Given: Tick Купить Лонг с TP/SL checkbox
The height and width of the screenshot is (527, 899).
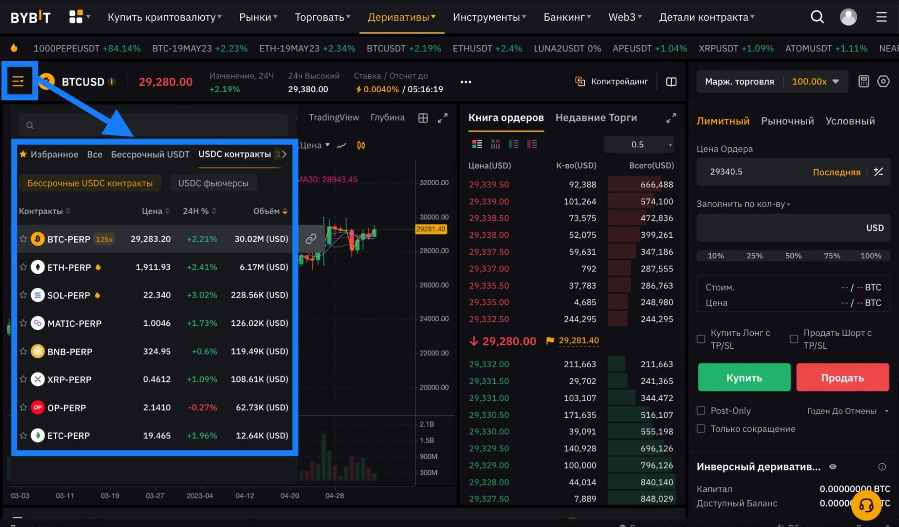Looking at the screenshot, I should [x=701, y=339].
